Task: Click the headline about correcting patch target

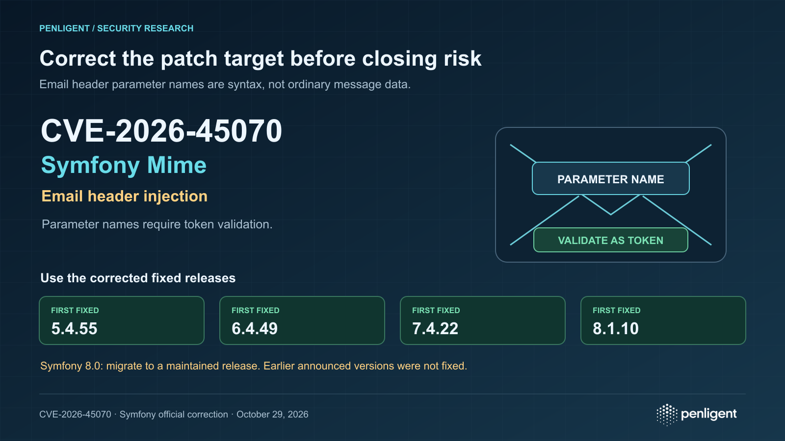Action: tap(261, 59)
